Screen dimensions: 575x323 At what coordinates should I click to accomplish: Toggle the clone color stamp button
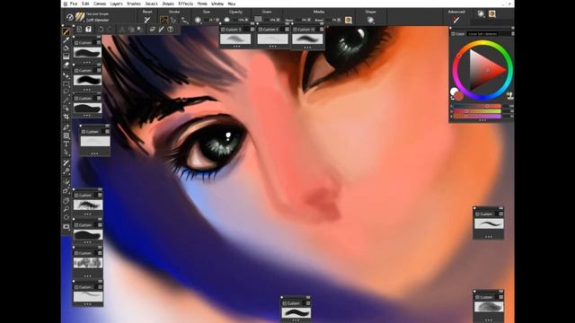click(x=509, y=96)
